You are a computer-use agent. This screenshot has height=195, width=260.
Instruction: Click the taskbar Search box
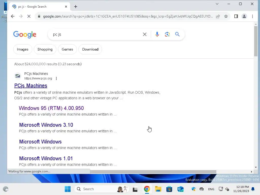coord(102,189)
